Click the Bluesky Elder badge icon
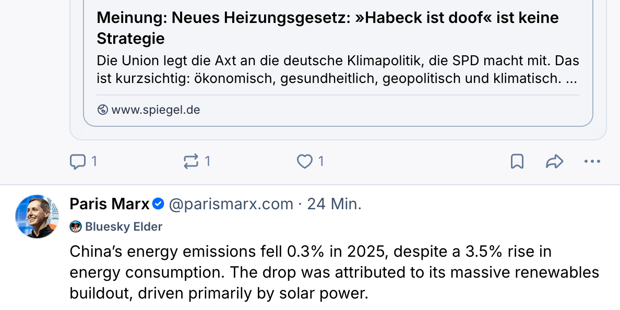This screenshot has width=620, height=310. (76, 226)
